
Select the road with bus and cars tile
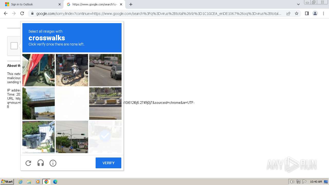[105, 70]
